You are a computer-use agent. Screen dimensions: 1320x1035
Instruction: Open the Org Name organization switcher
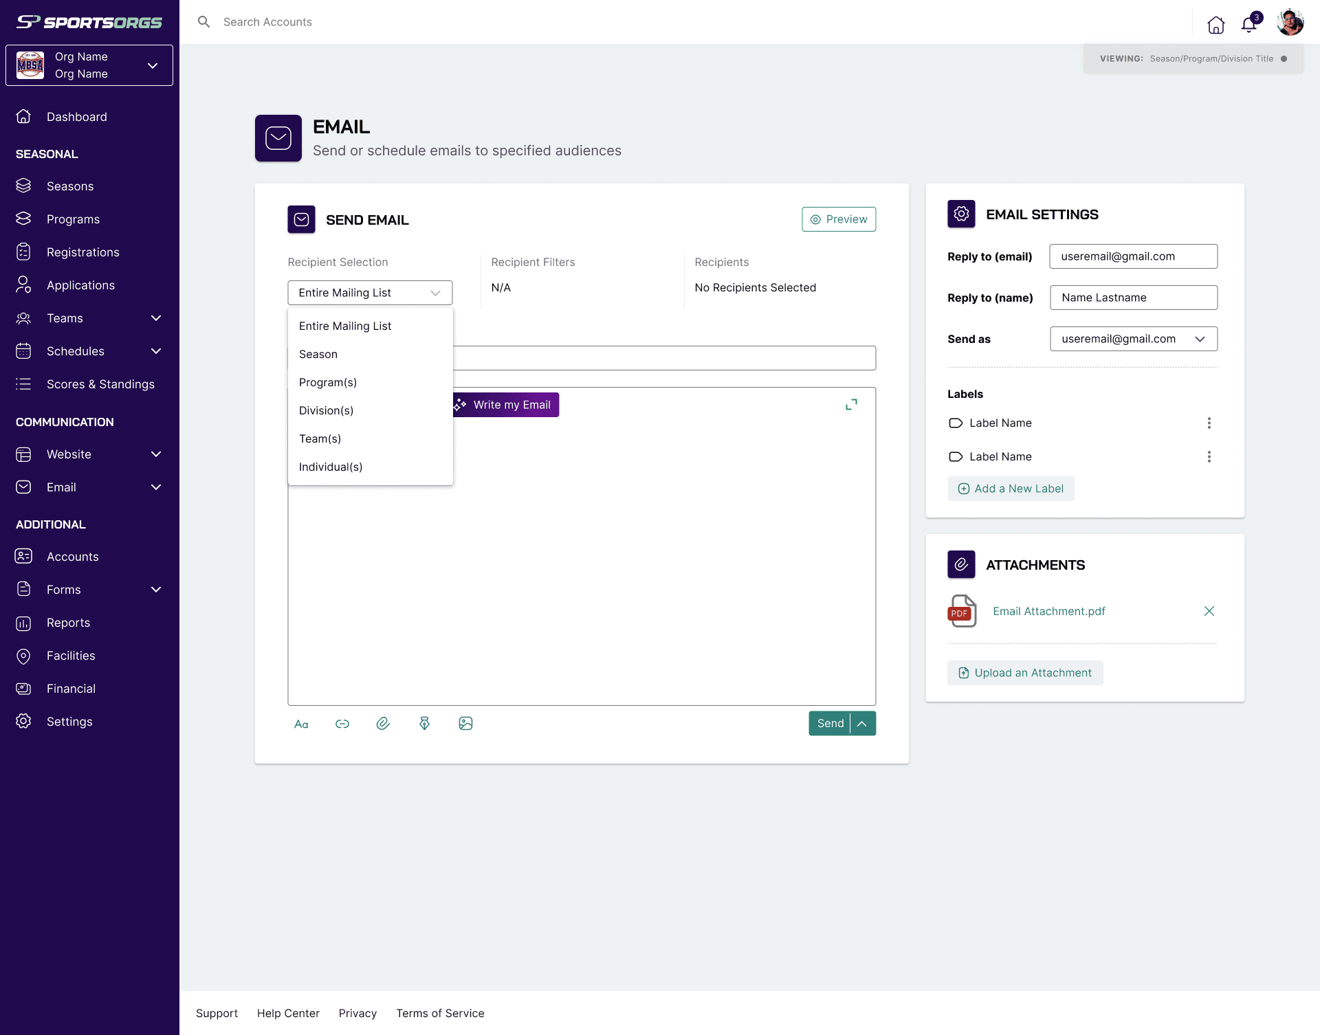[89, 65]
